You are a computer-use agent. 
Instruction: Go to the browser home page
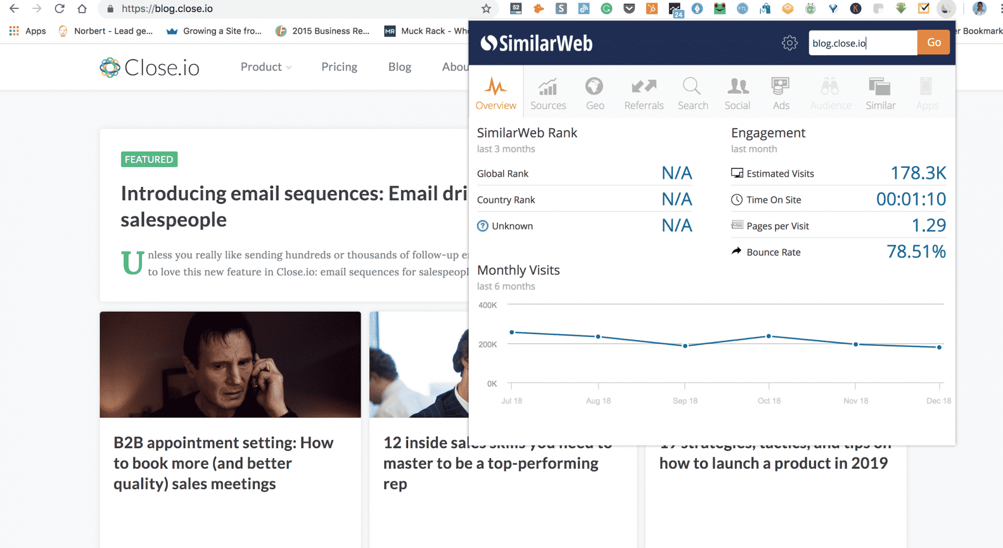pyautogui.click(x=82, y=8)
